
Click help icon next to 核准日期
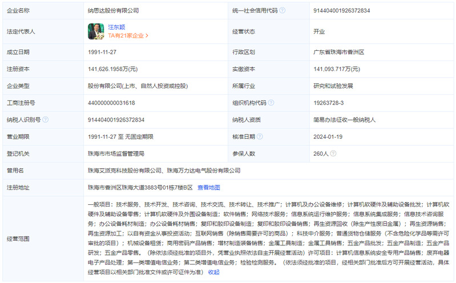coord(260,136)
